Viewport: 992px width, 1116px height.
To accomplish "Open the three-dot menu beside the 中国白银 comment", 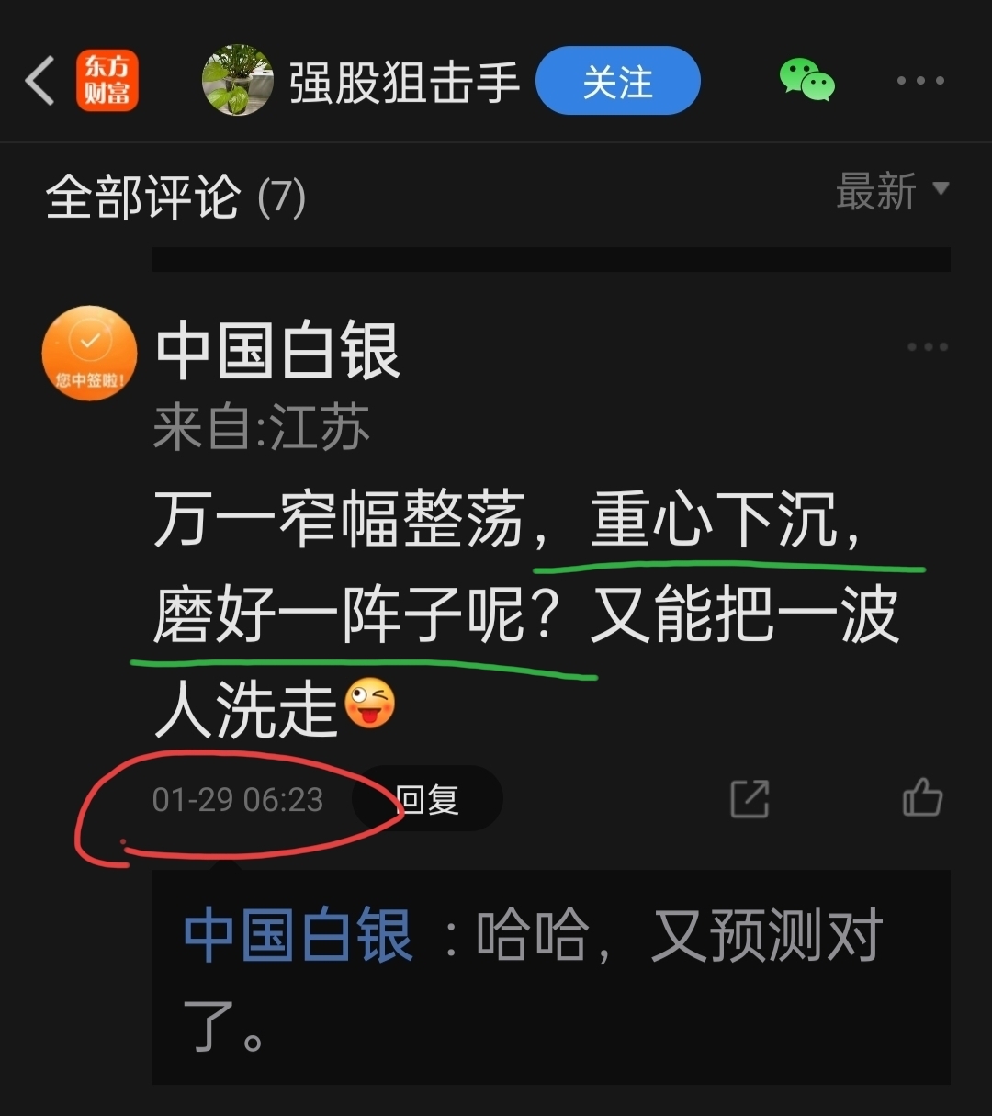I will point(927,347).
